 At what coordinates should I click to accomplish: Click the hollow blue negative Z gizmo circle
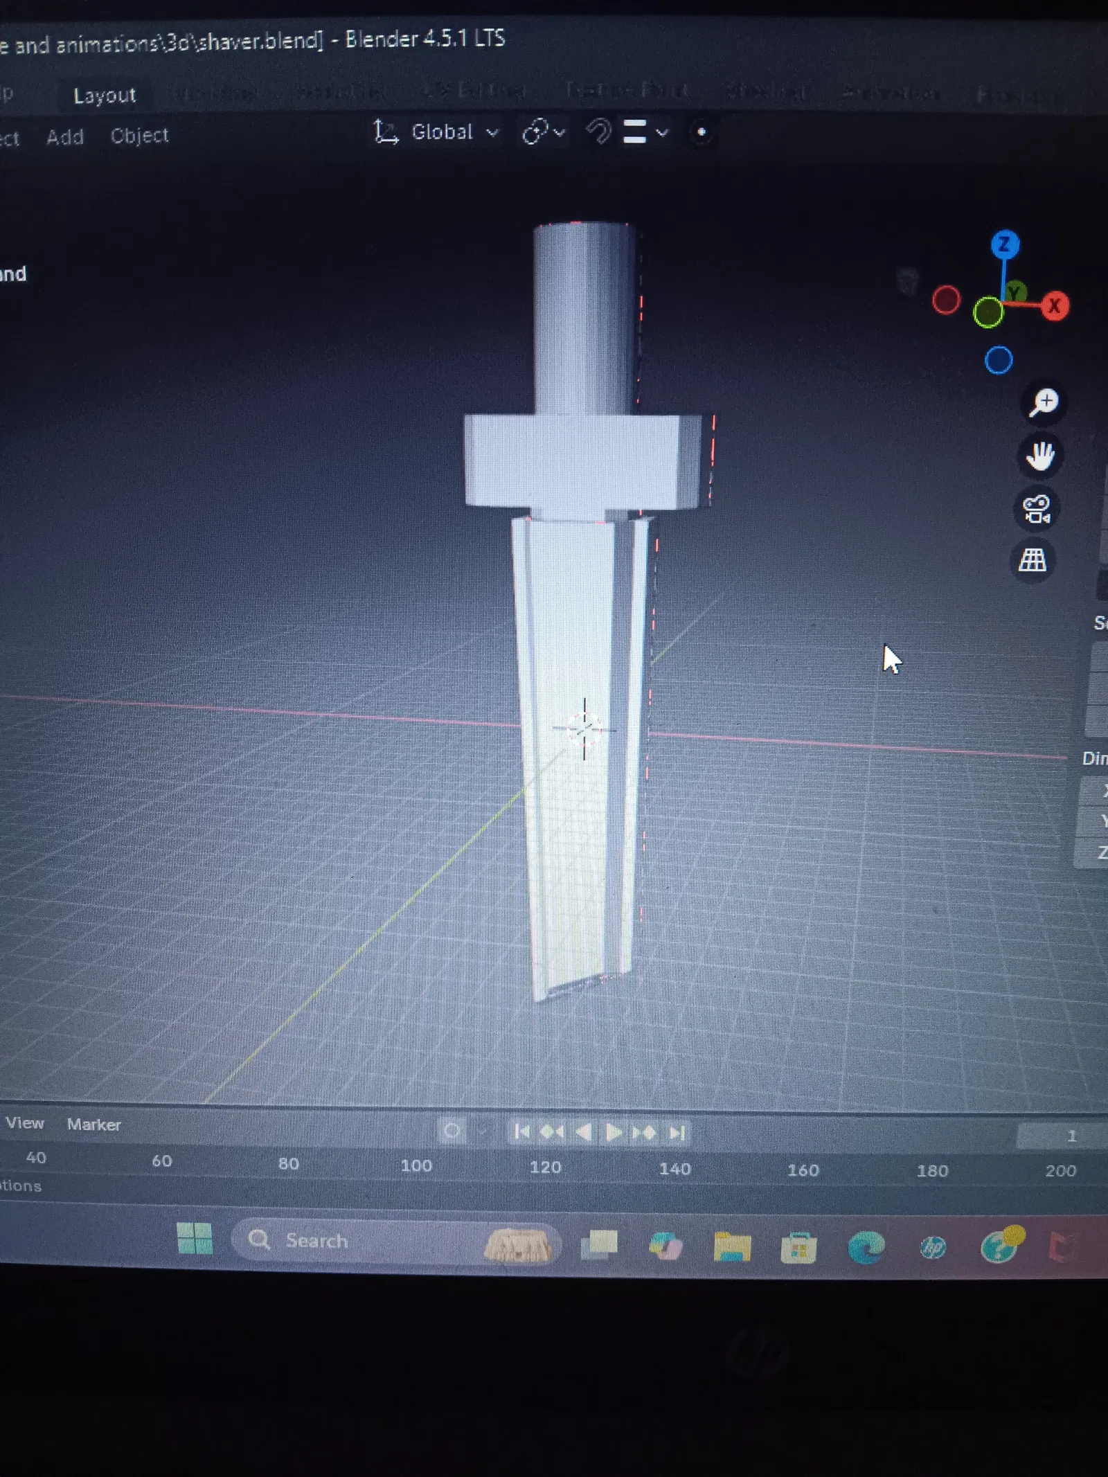click(x=998, y=360)
